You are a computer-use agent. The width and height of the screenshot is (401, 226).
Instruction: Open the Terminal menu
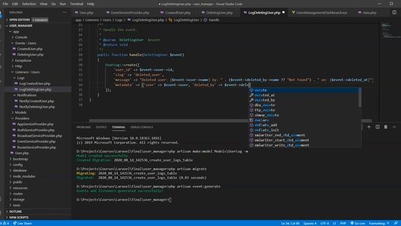(x=76, y=4)
